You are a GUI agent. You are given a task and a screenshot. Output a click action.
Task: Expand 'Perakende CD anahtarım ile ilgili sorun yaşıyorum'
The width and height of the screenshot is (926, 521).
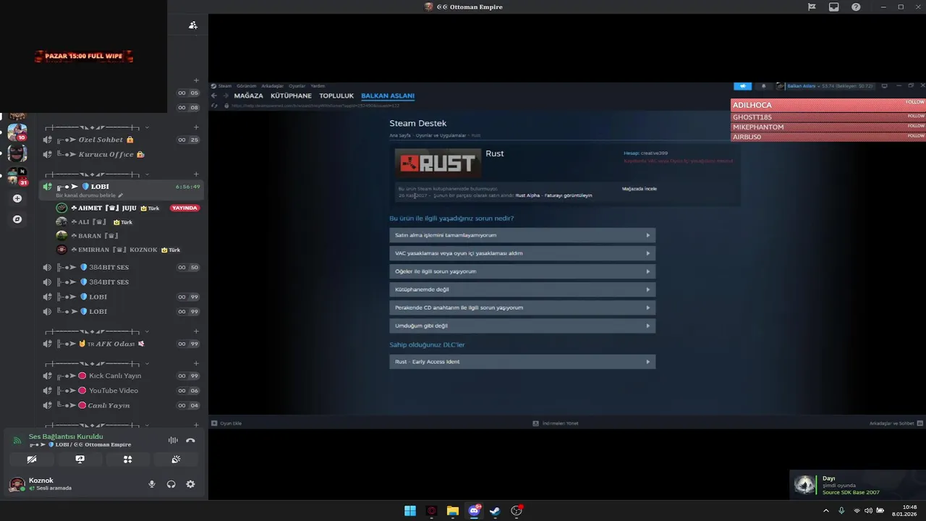[x=522, y=308]
